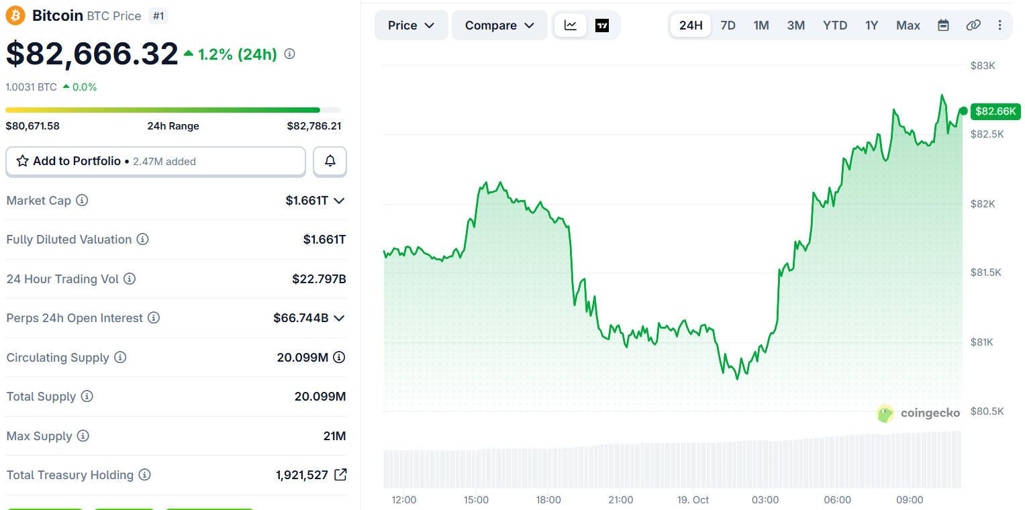Click the $82,786.21 range high value
Viewport: 1025px width, 510px height.
313,126
